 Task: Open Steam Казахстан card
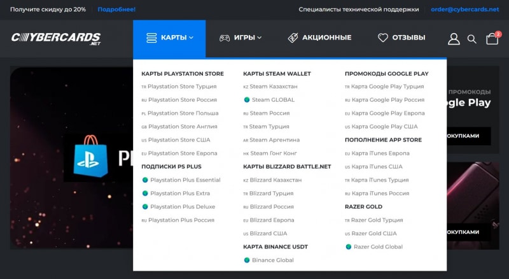click(x=270, y=87)
